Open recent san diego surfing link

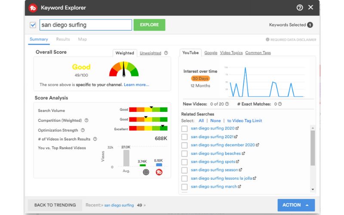click(x=119, y=205)
